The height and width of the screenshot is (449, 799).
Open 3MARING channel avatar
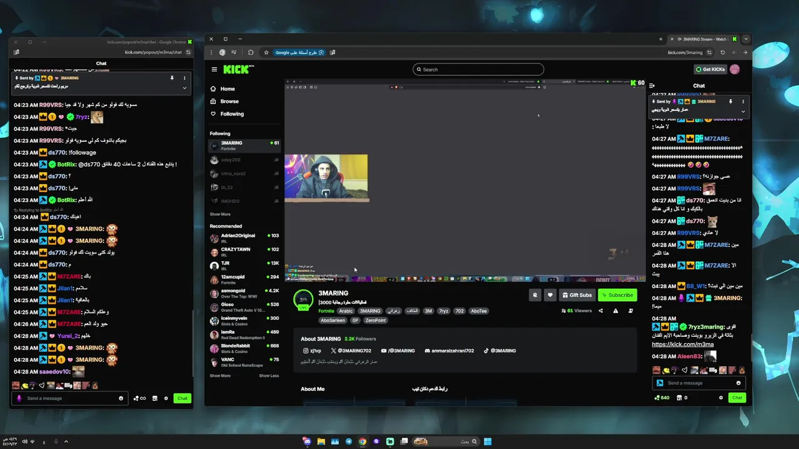[303, 299]
